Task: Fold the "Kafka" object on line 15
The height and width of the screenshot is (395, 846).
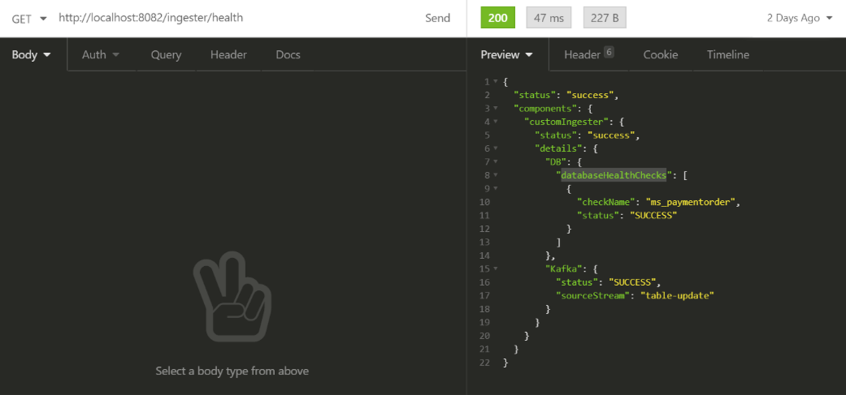Action: coord(496,269)
